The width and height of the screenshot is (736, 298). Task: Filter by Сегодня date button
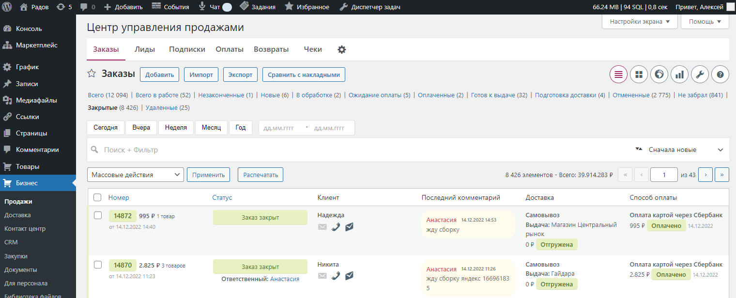(x=106, y=128)
